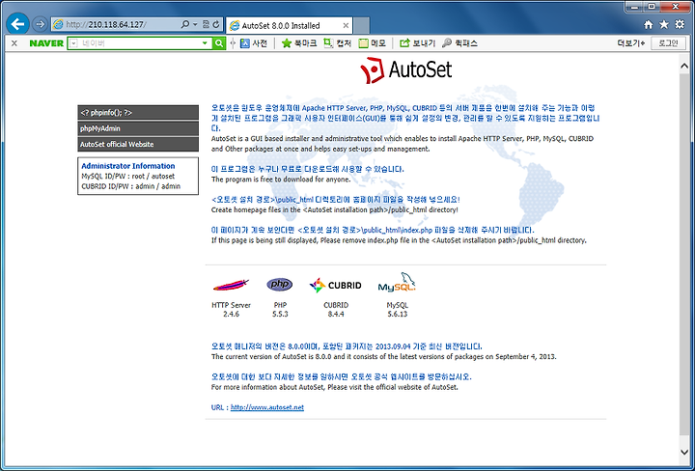Click the CUBRID ID/PW admin / admin line
This screenshot has height=471, width=695.
(130, 186)
